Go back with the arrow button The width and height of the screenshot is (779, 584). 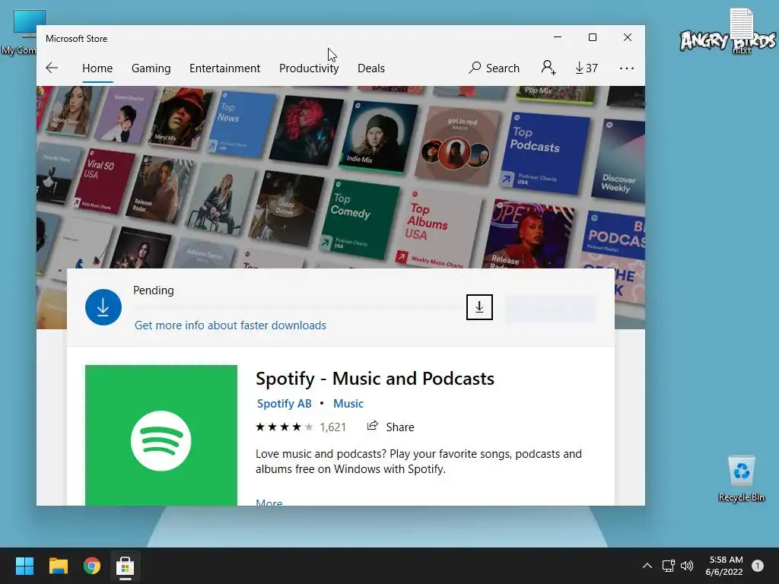coord(52,68)
